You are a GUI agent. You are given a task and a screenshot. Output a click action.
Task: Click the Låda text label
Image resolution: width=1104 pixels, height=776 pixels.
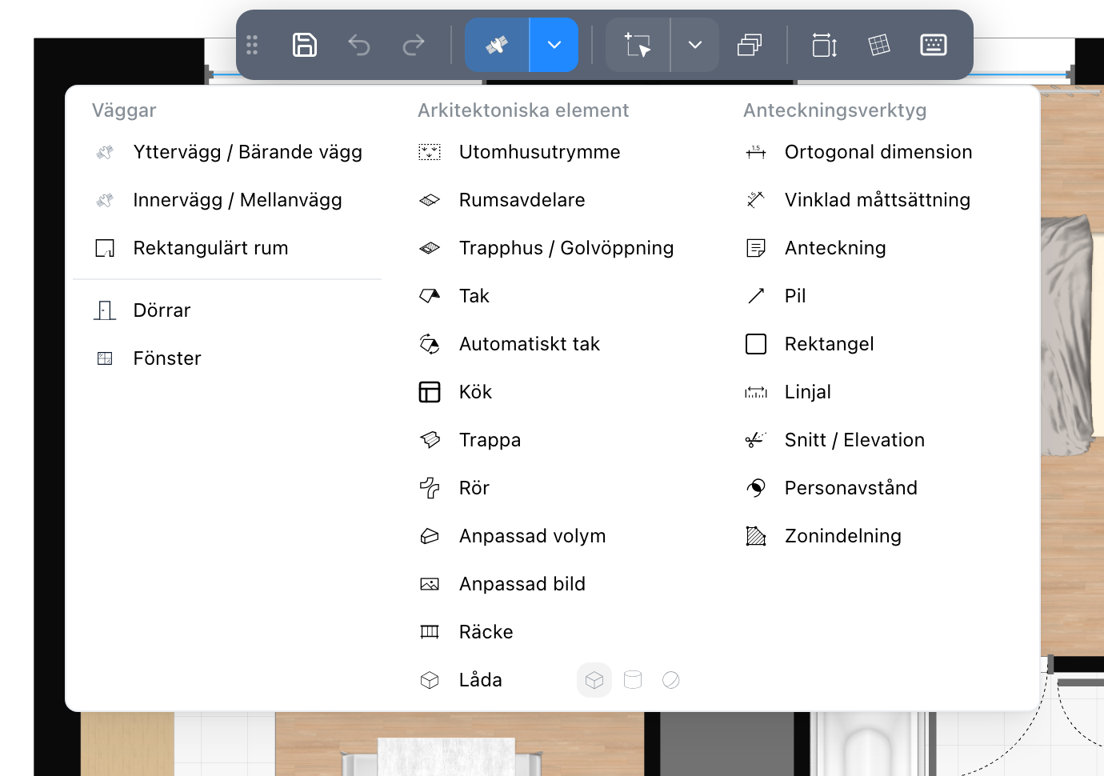481,680
